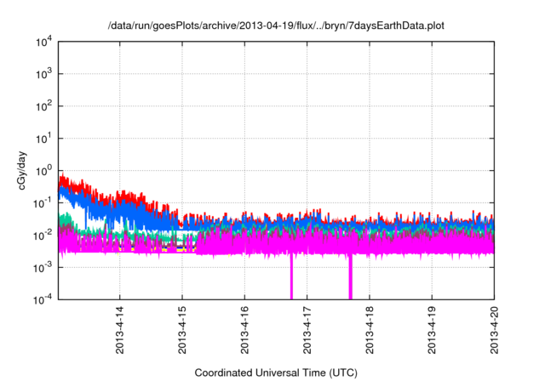
Task: Click the 2013-4-15 x-axis date label
Action: (x=182, y=330)
